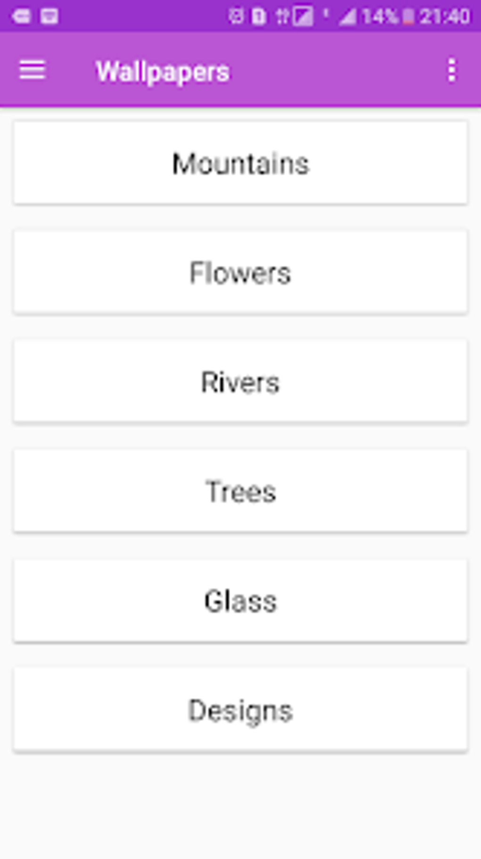Tap the 21:40 clock in status bar
481x859 pixels.
tap(445, 17)
